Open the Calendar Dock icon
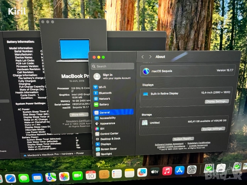 pos(91,175)
